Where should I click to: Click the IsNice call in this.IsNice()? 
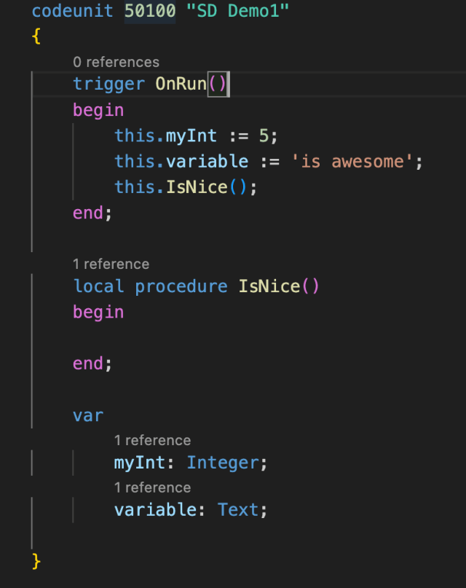coord(197,187)
